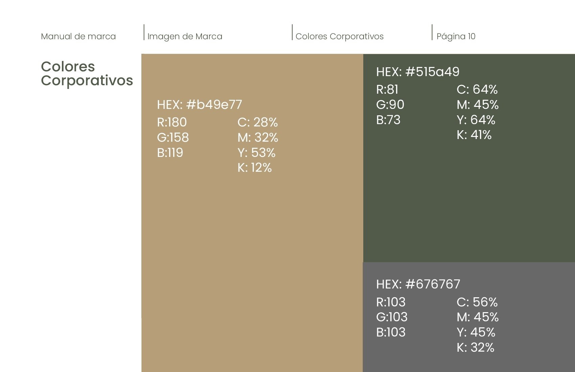Click the Y: 64% CMYK value
Screen dimensions: 575x372
476,120
